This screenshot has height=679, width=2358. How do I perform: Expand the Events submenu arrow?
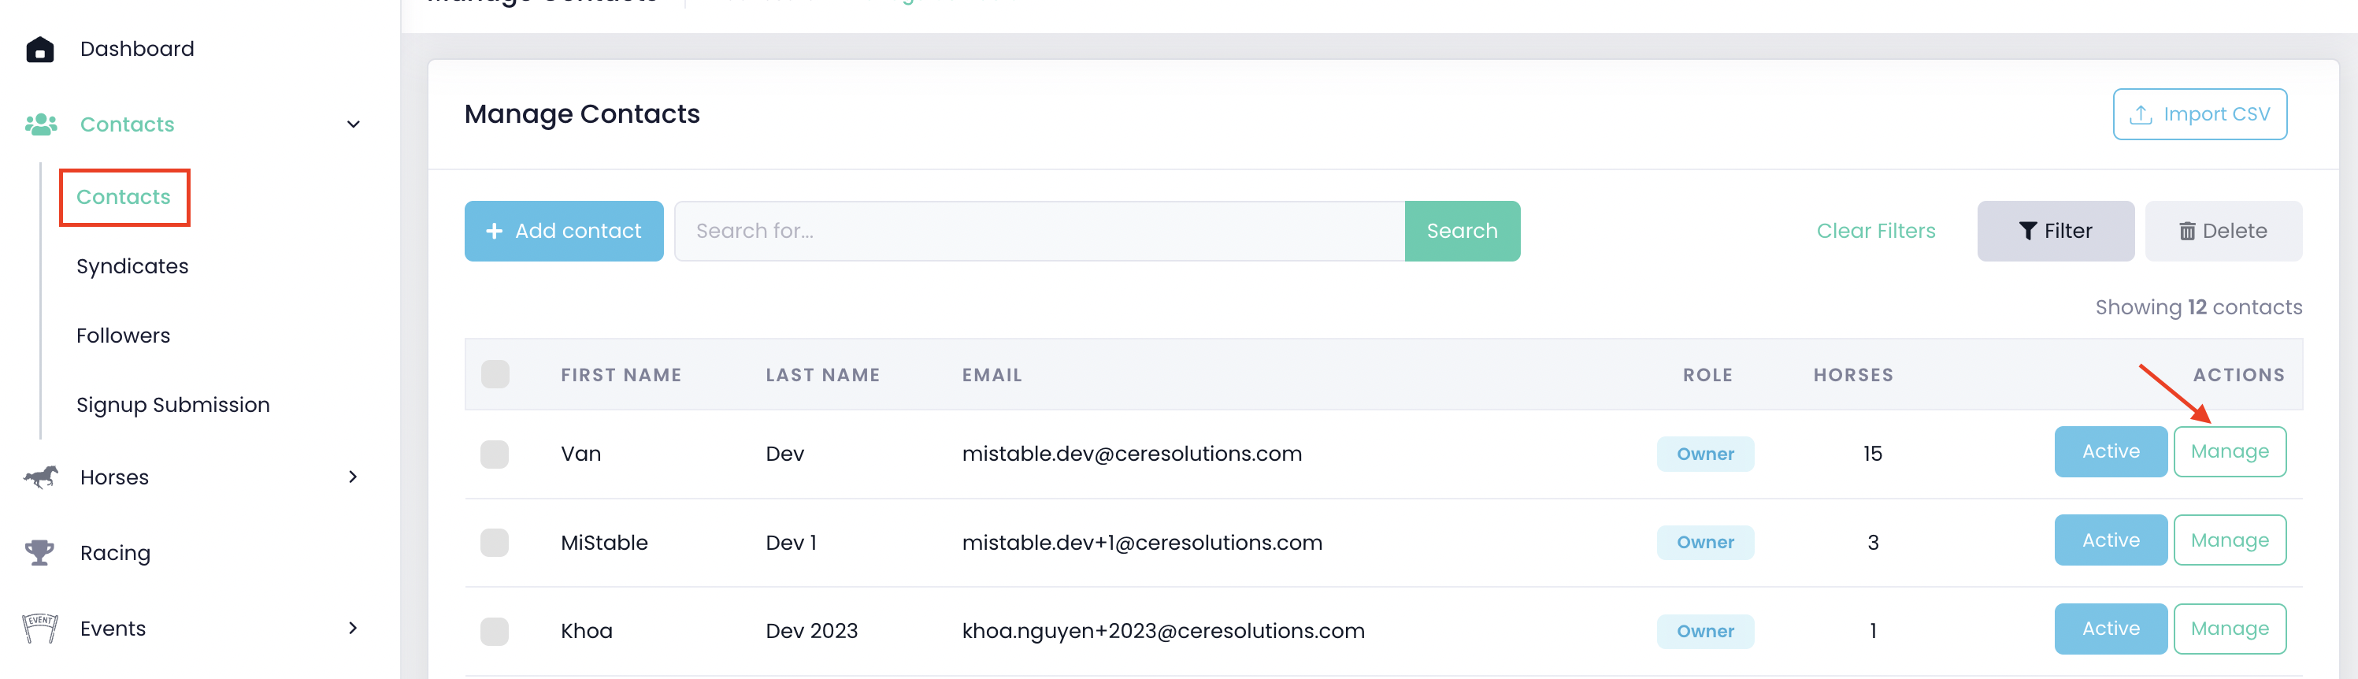coord(354,628)
